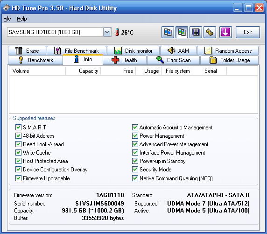Switch to the Error Scan tab

(173, 60)
